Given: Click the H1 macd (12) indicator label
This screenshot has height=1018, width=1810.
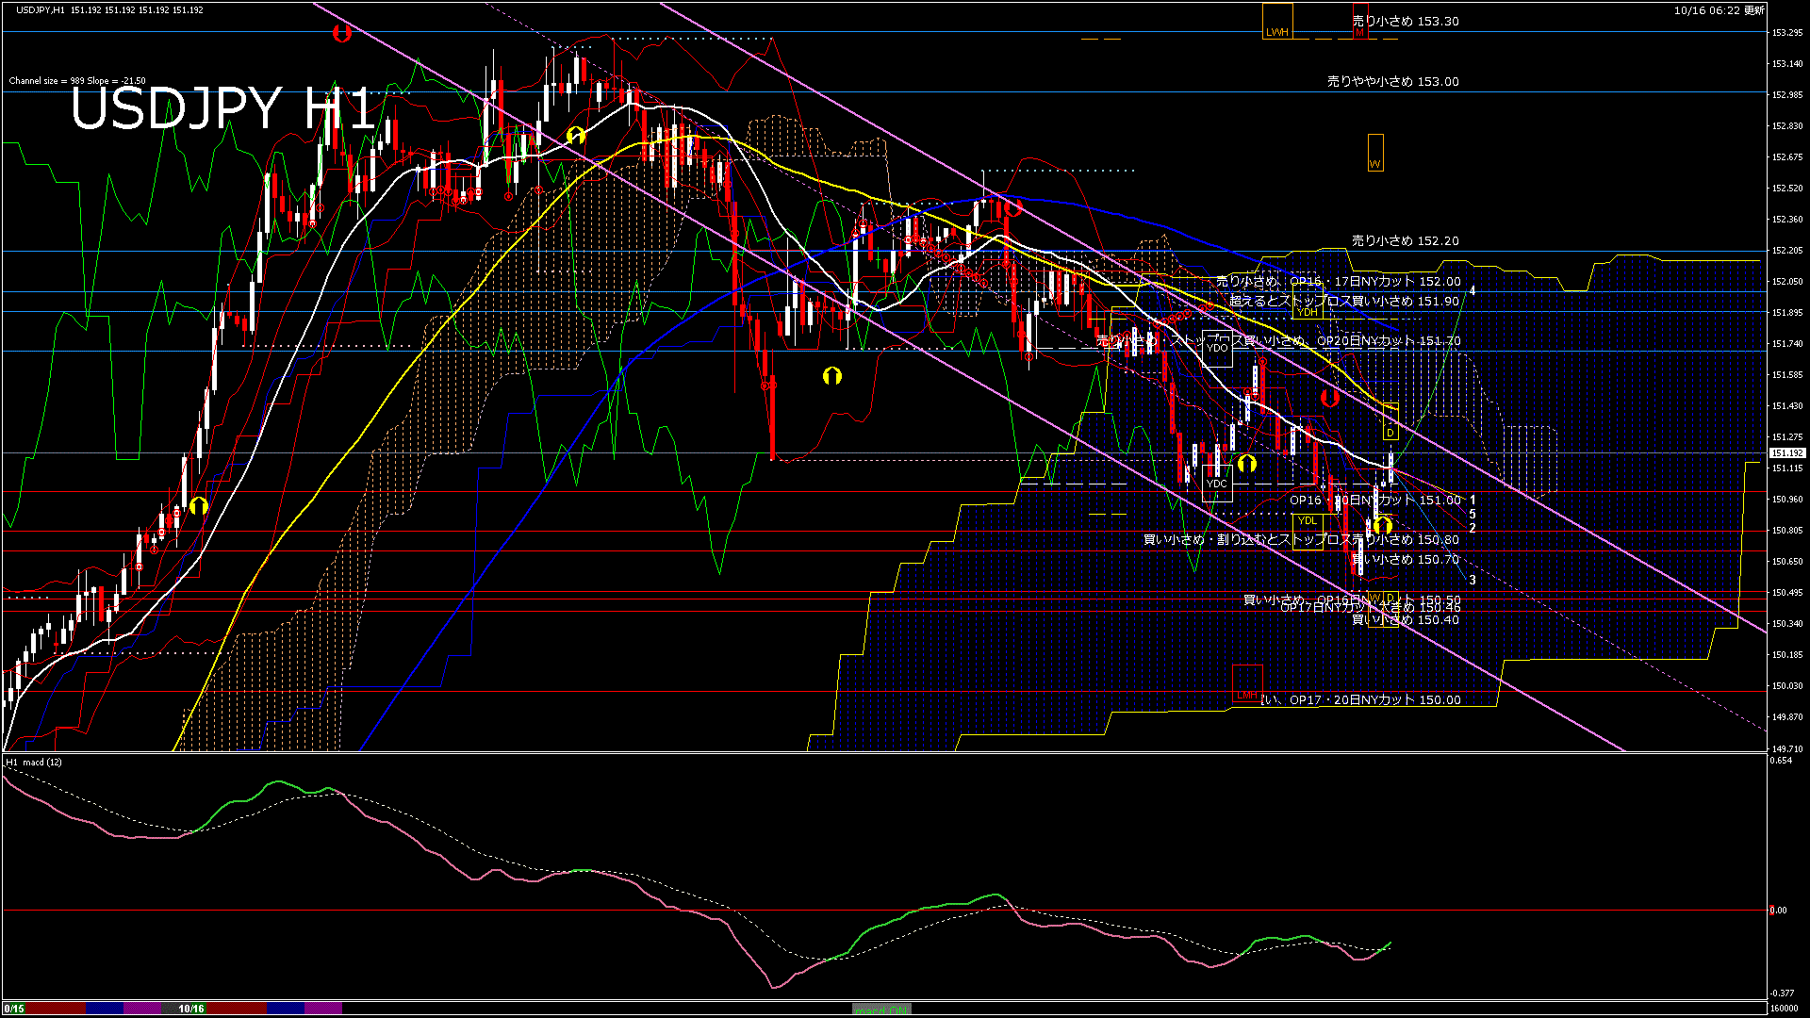Looking at the screenshot, I should pos(34,762).
